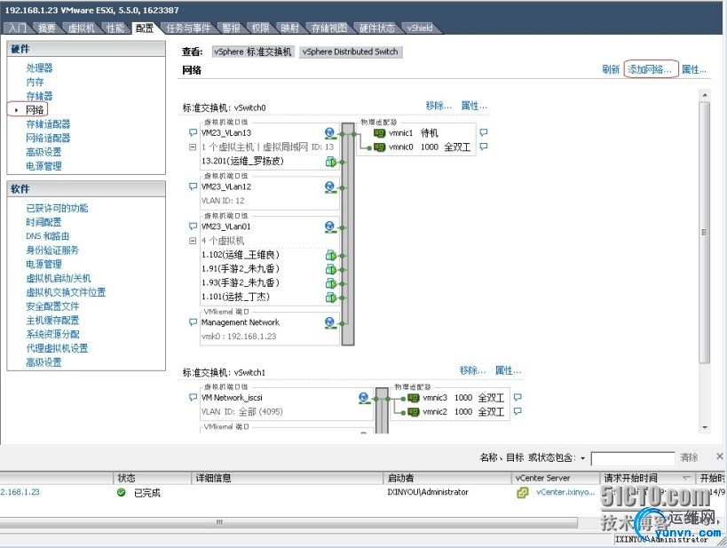The width and height of the screenshot is (727, 548).
Task: Switch to the 虚拟机 tab
Action: pyautogui.click(x=81, y=28)
